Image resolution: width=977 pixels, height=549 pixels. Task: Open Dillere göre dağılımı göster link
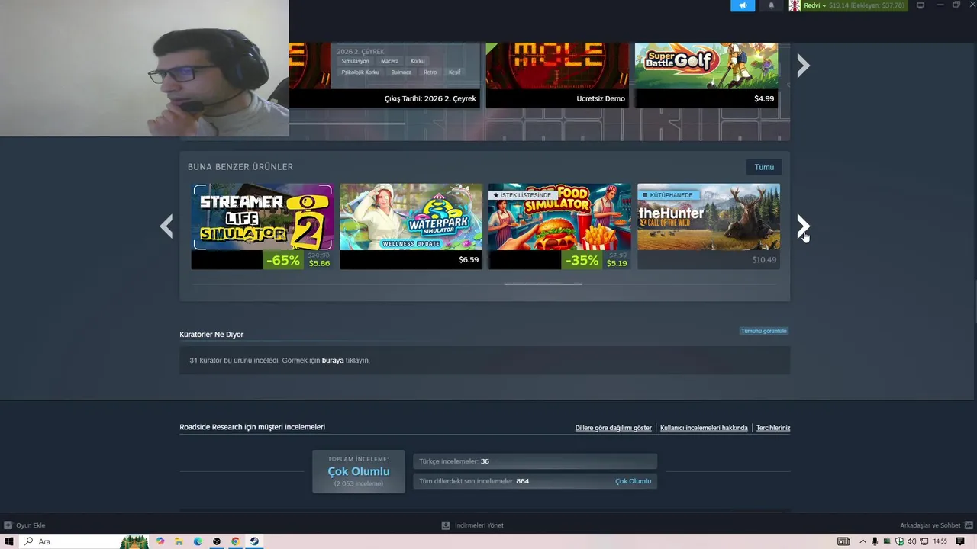(613, 428)
